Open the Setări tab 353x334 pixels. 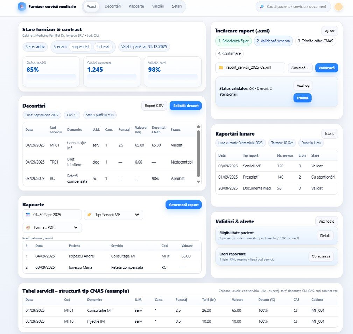tap(177, 6)
